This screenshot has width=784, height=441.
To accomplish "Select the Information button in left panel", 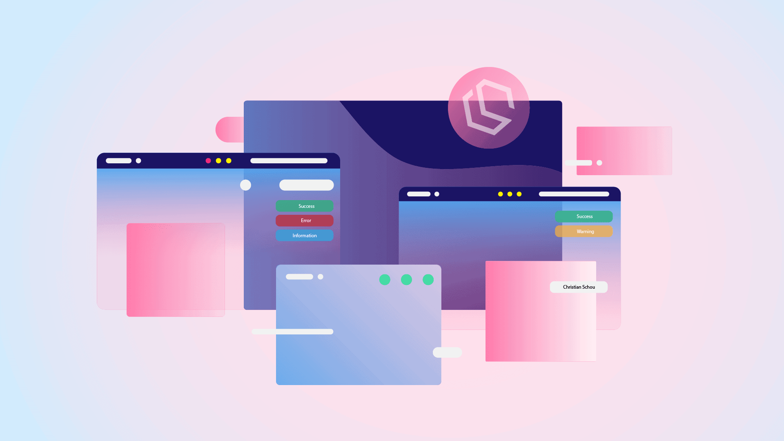I will (x=305, y=235).
